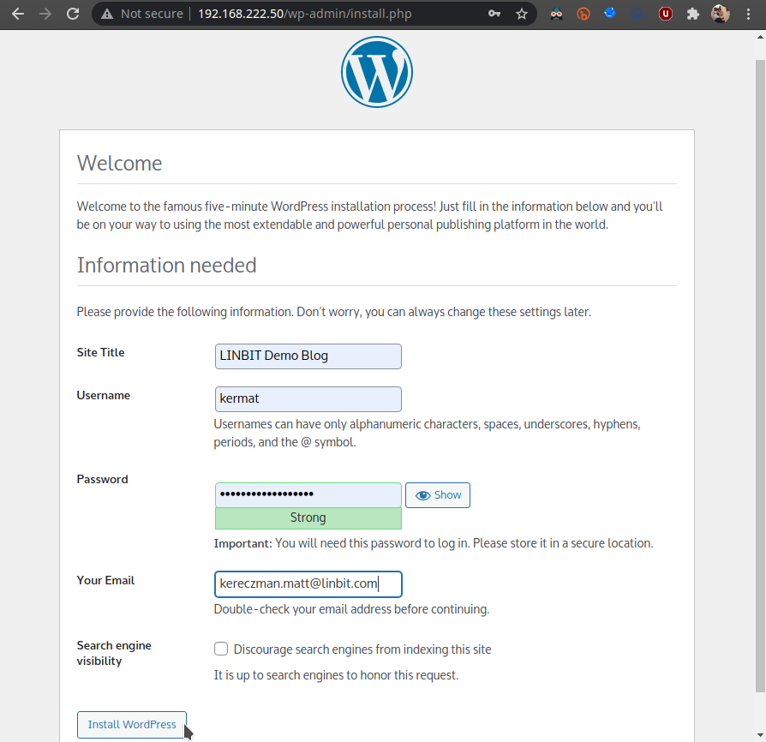Viewport: 766px width, 742px height.
Task: Open the Chrome profile avatar
Action: (x=720, y=14)
